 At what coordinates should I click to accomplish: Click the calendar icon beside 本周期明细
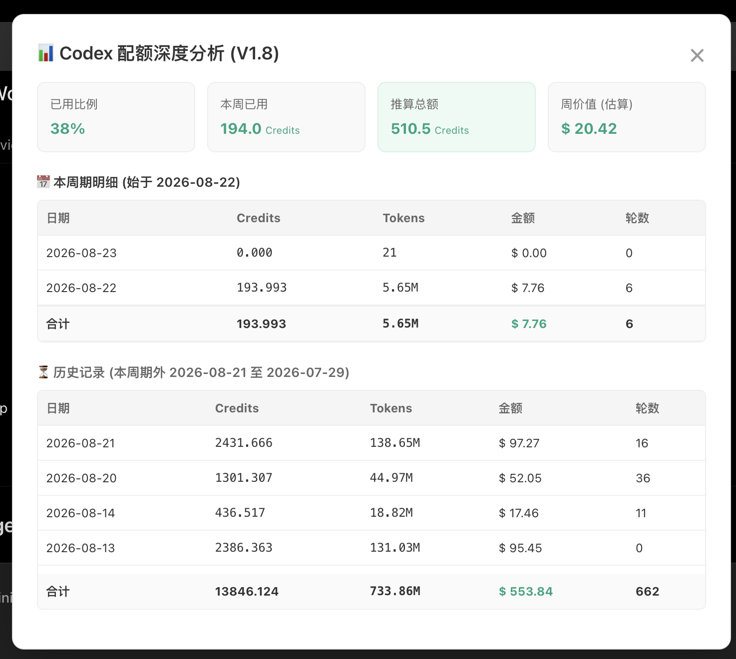pyautogui.click(x=43, y=182)
